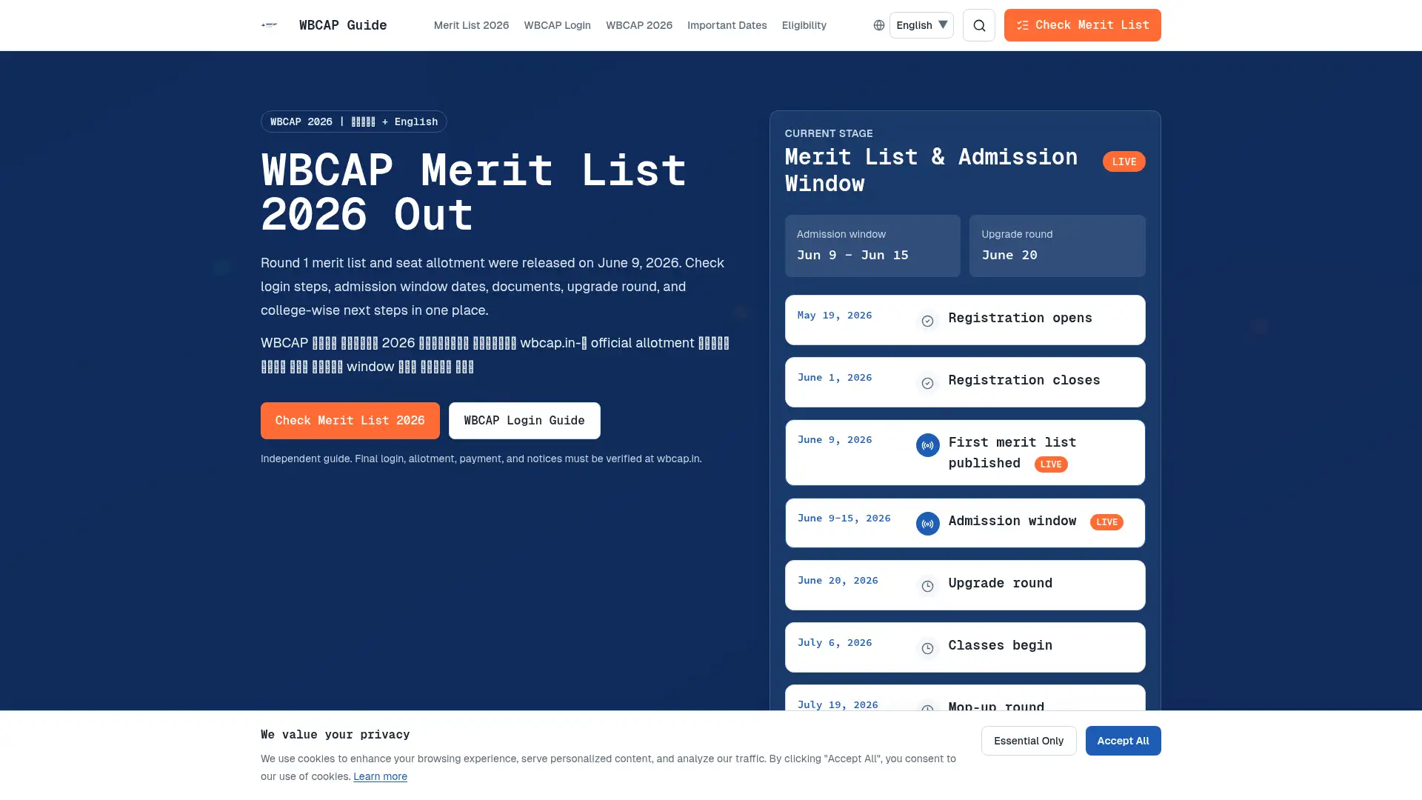Open the search magnifier icon
The image size is (1422, 800).
979,25
